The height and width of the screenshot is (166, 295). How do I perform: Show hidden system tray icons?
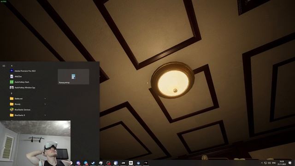click(262, 163)
